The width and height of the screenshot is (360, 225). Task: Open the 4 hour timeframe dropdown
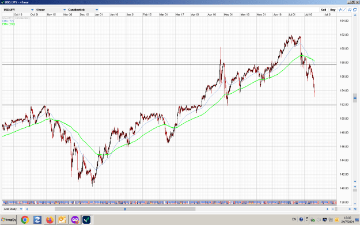click(x=51, y=10)
